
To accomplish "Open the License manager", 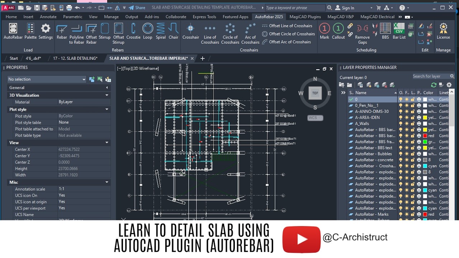I will click(x=443, y=31).
